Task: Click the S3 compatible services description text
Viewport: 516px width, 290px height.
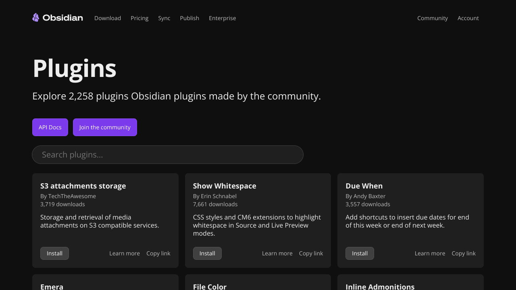Action: pyautogui.click(x=100, y=221)
